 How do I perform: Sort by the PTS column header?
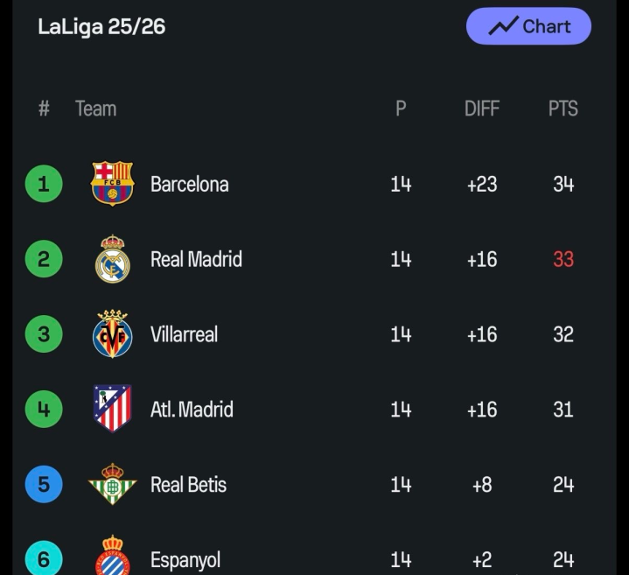click(563, 109)
